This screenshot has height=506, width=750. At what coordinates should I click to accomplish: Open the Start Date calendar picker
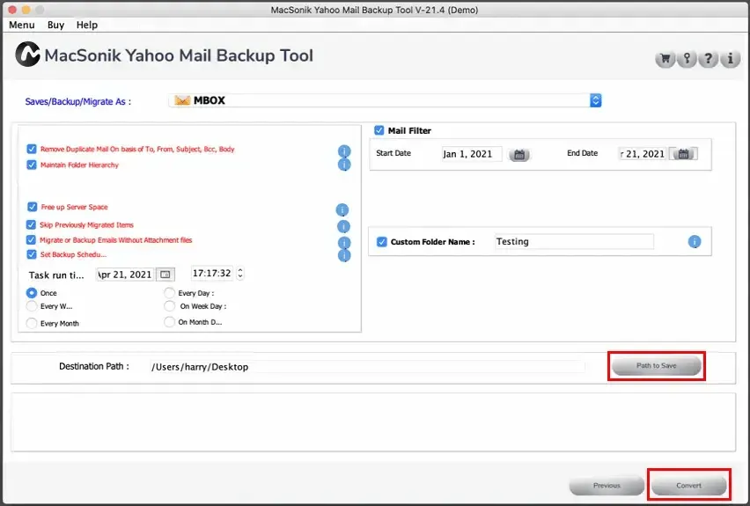point(519,155)
